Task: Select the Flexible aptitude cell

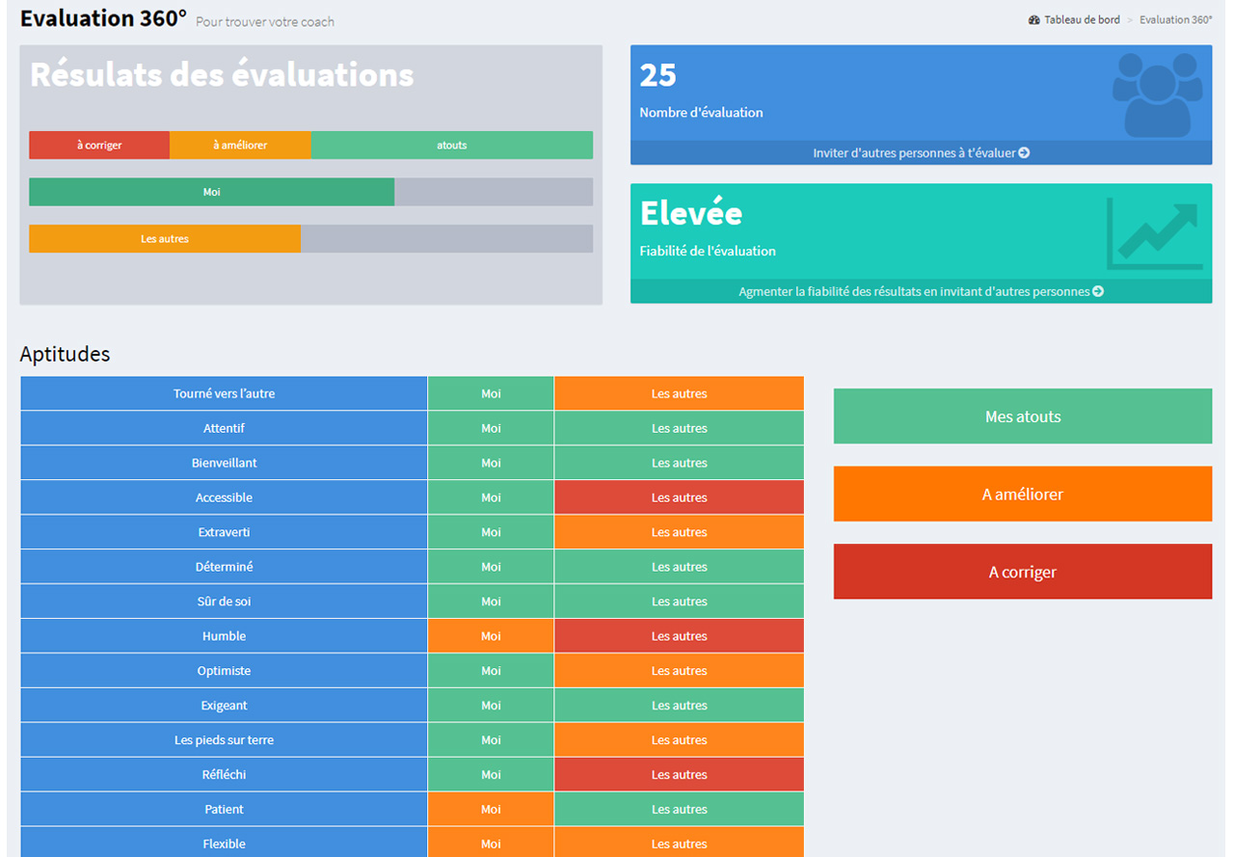Action: tap(224, 844)
